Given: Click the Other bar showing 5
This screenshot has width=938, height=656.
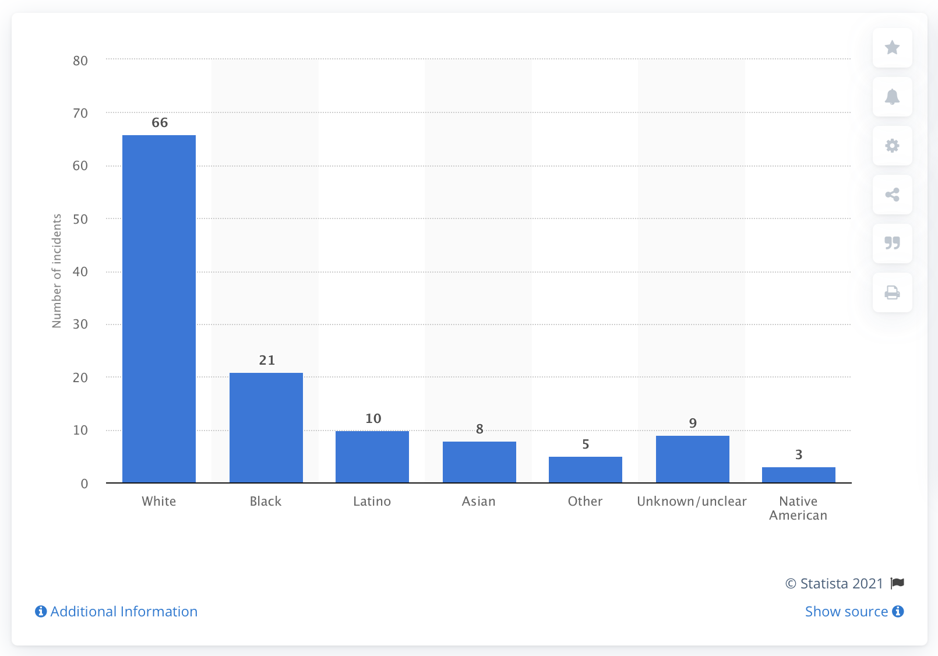Looking at the screenshot, I should (x=586, y=470).
